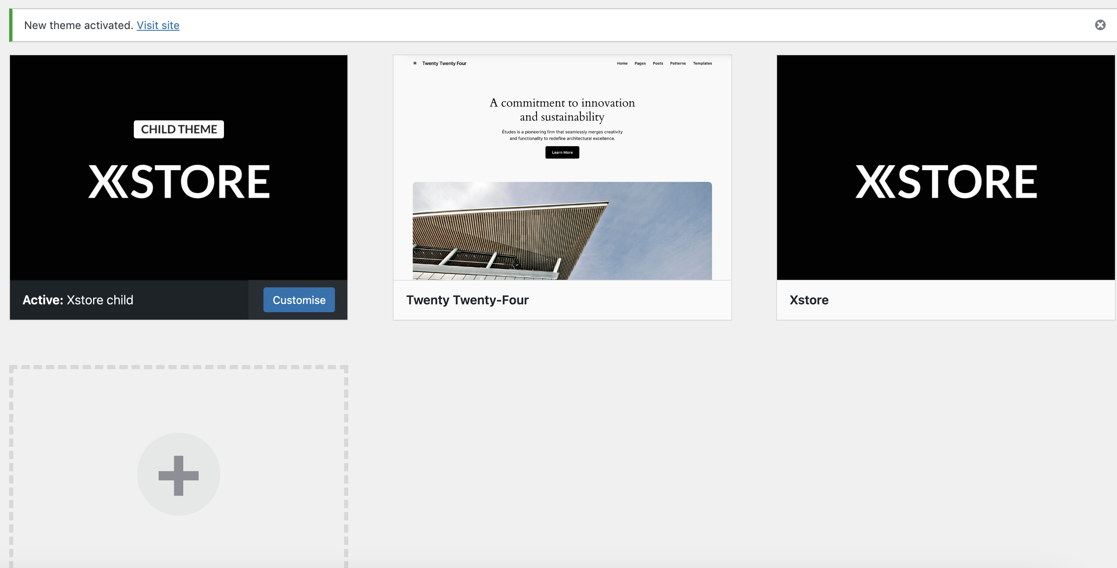Click the Active: Xstore child label
This screenshot has height=568, width=1117.
(78, 300)
